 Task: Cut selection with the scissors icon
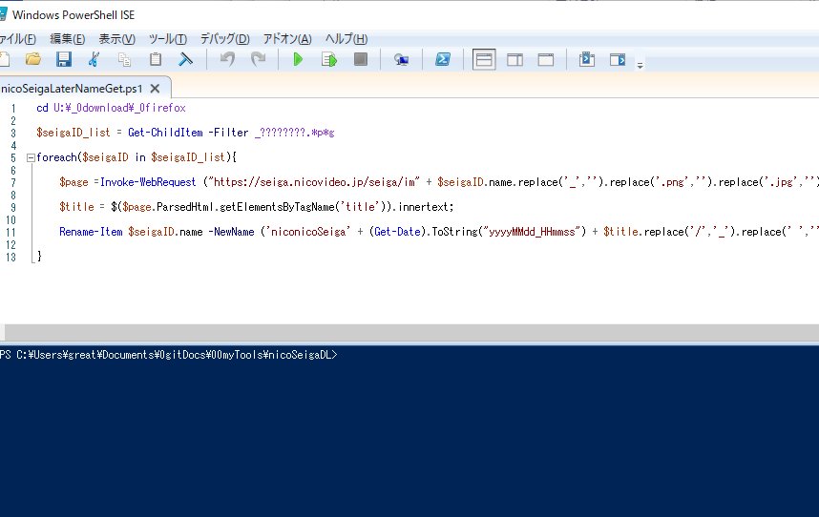pyautogui.click(x=94, y=59)
